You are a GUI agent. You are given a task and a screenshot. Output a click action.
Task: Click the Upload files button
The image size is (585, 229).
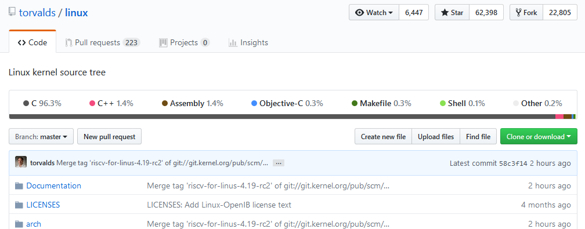(x=436, y=136)
